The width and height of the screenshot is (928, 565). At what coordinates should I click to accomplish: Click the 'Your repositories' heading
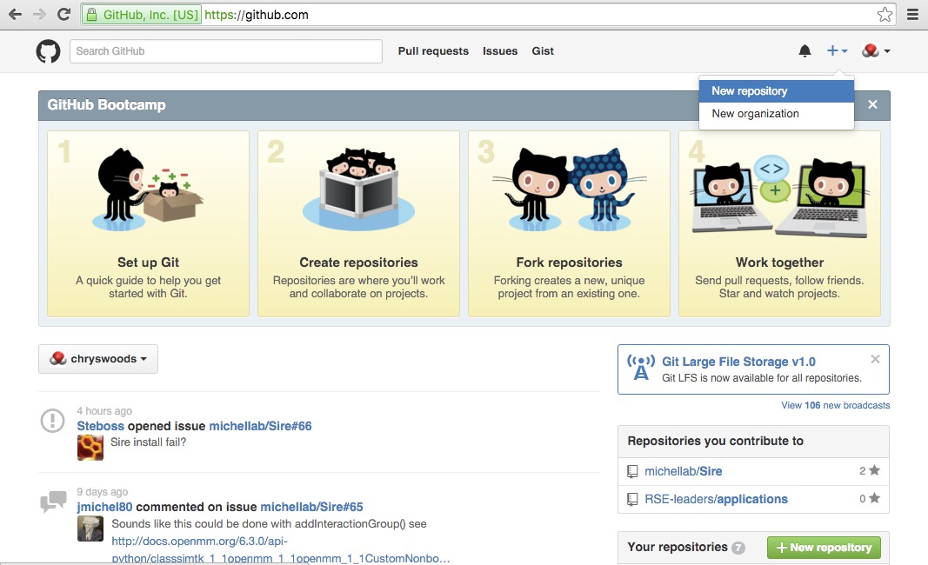[677, 548]
